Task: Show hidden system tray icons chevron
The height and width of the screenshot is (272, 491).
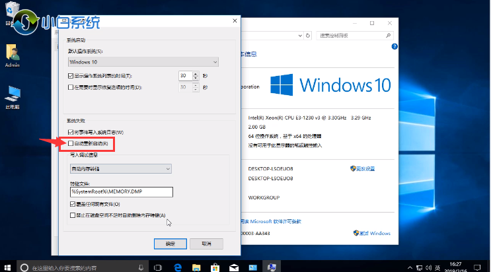Action: (410, 267)
